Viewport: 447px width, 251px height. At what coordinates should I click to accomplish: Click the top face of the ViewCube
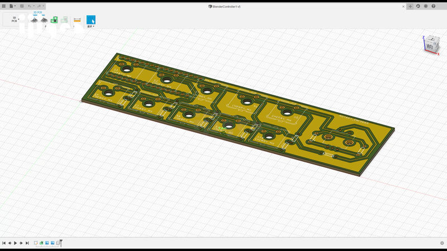(x=432, y=39)
